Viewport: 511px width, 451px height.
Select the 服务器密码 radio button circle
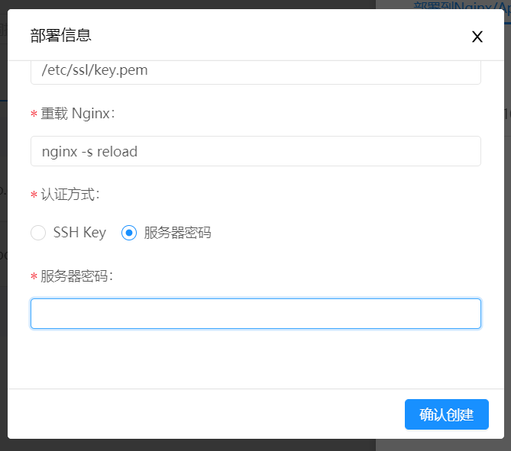point(129,233)
